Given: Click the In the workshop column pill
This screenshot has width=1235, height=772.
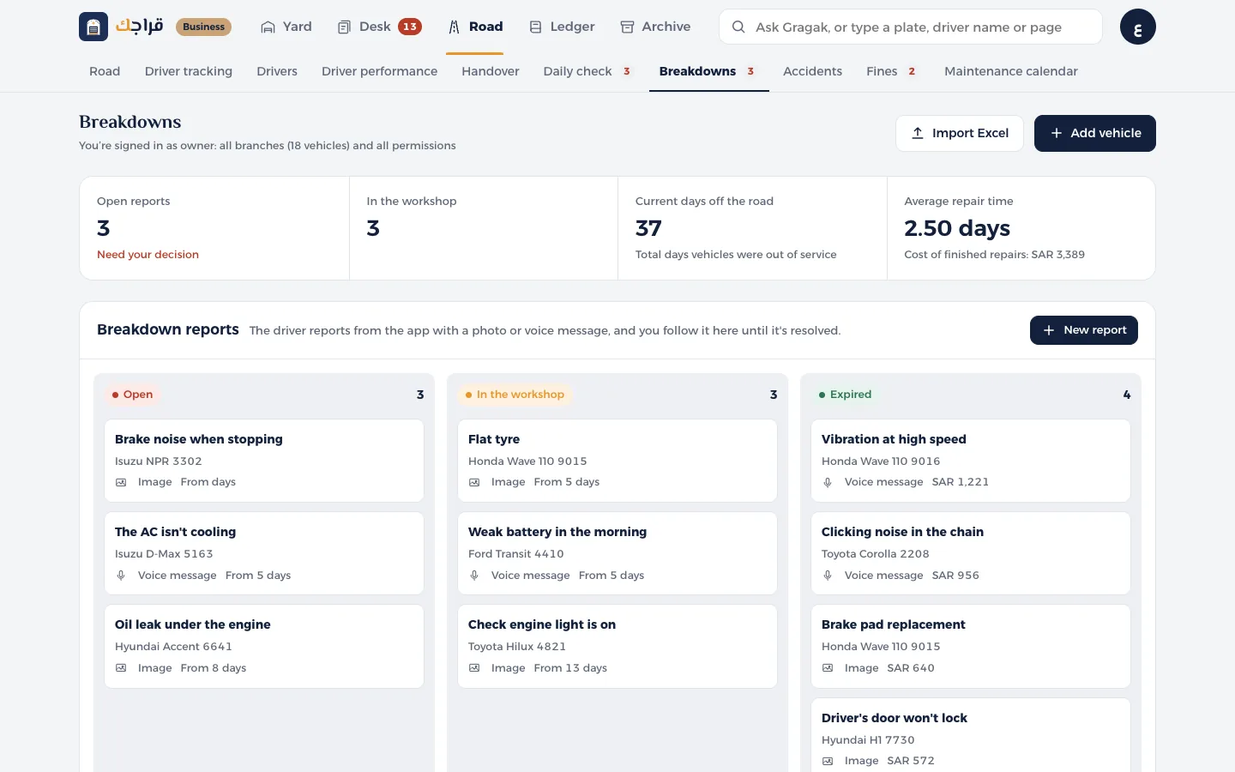Looking at the screenshot, I should pyautogui.click(x=515, y=395).
